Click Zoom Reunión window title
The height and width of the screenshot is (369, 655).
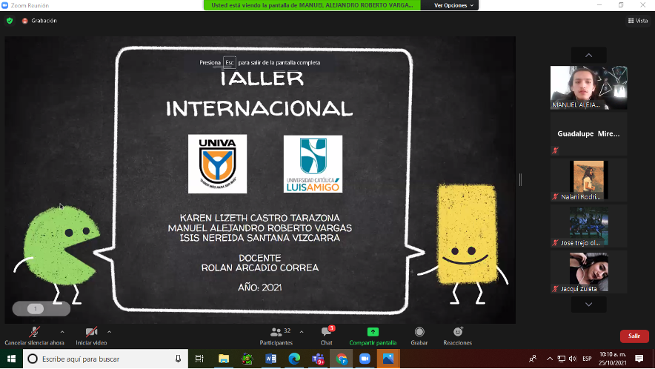click(30, 5)
